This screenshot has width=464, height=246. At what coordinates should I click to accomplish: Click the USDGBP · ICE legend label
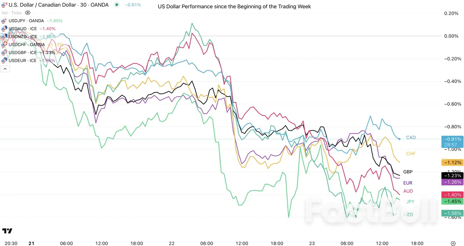pos(23,53)
